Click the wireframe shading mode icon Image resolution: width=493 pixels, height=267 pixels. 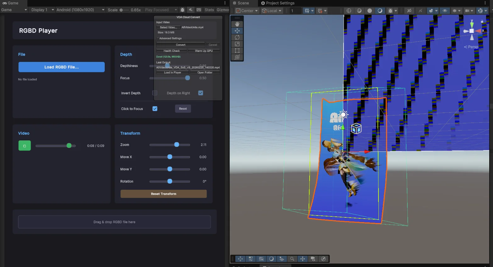click(349, 11)
